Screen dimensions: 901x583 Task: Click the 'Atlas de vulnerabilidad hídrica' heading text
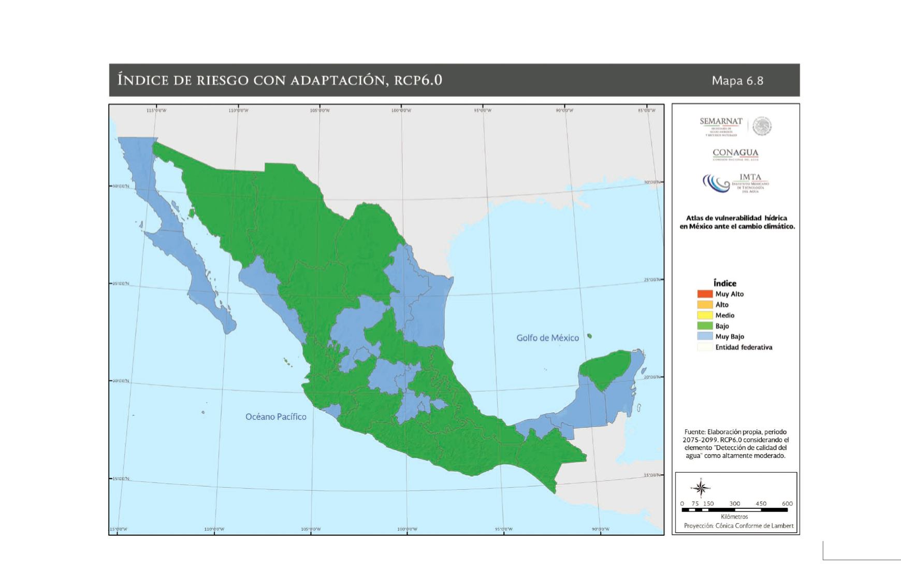737,218
